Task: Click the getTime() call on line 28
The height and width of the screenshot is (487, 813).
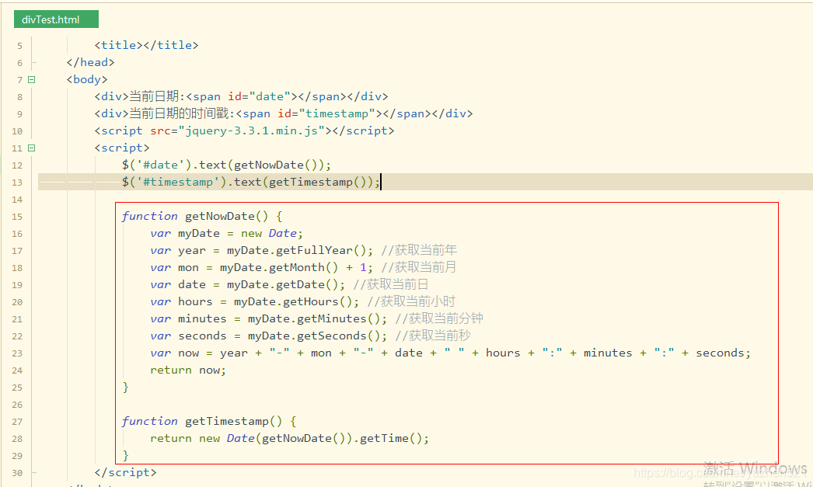Action: 392,438
